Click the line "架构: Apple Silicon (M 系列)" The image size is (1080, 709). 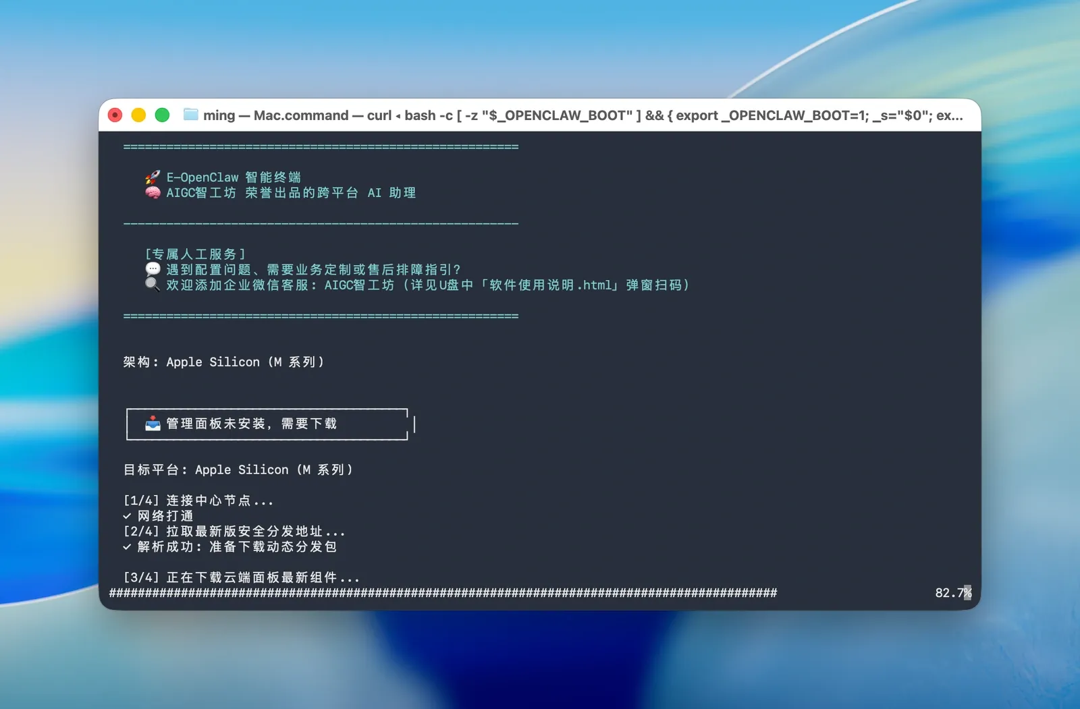(x=223, y=362)
